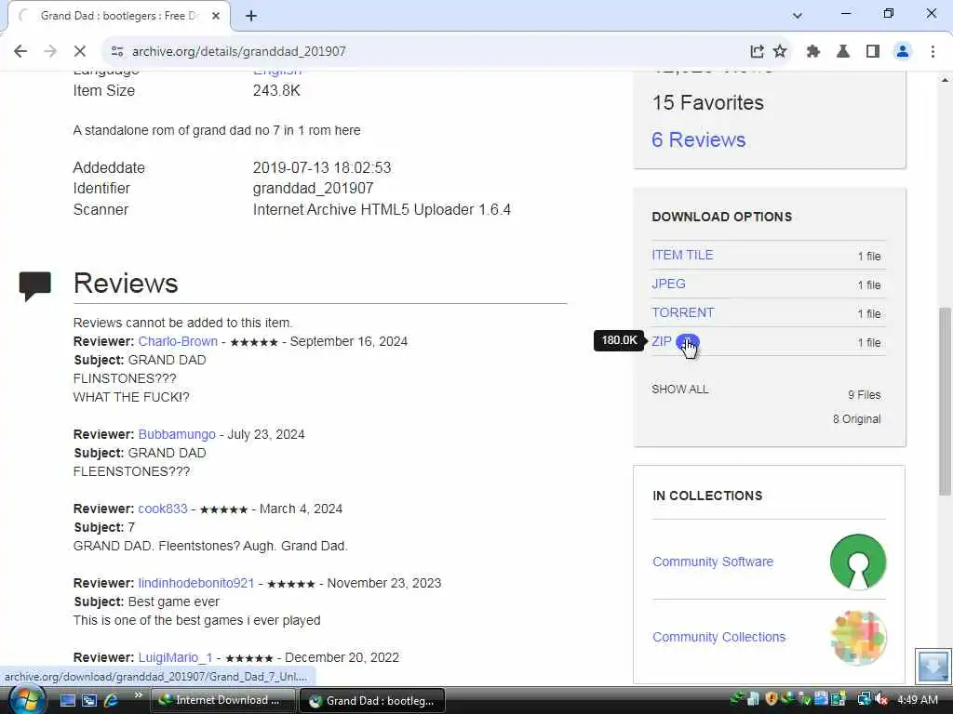Click the ZIP download info icon
Viewport: 953px width, 714px height.
point(688,341)
